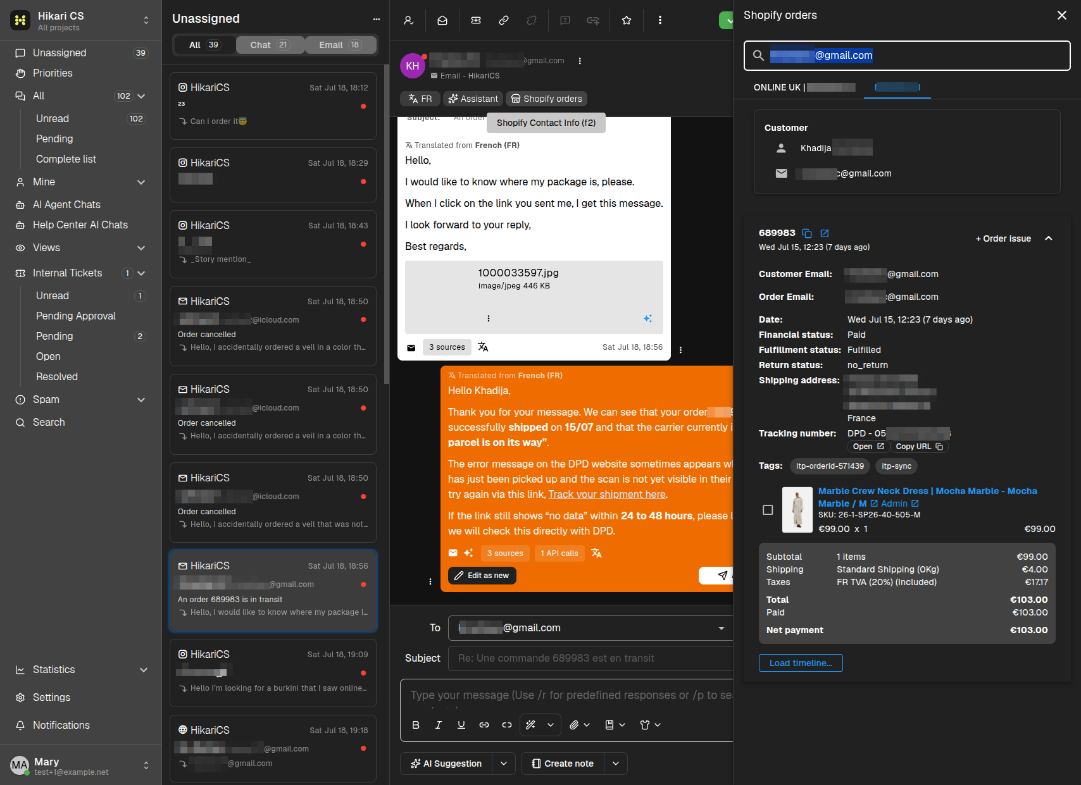Expand the Spam section chevron

(x=141, y=400)
